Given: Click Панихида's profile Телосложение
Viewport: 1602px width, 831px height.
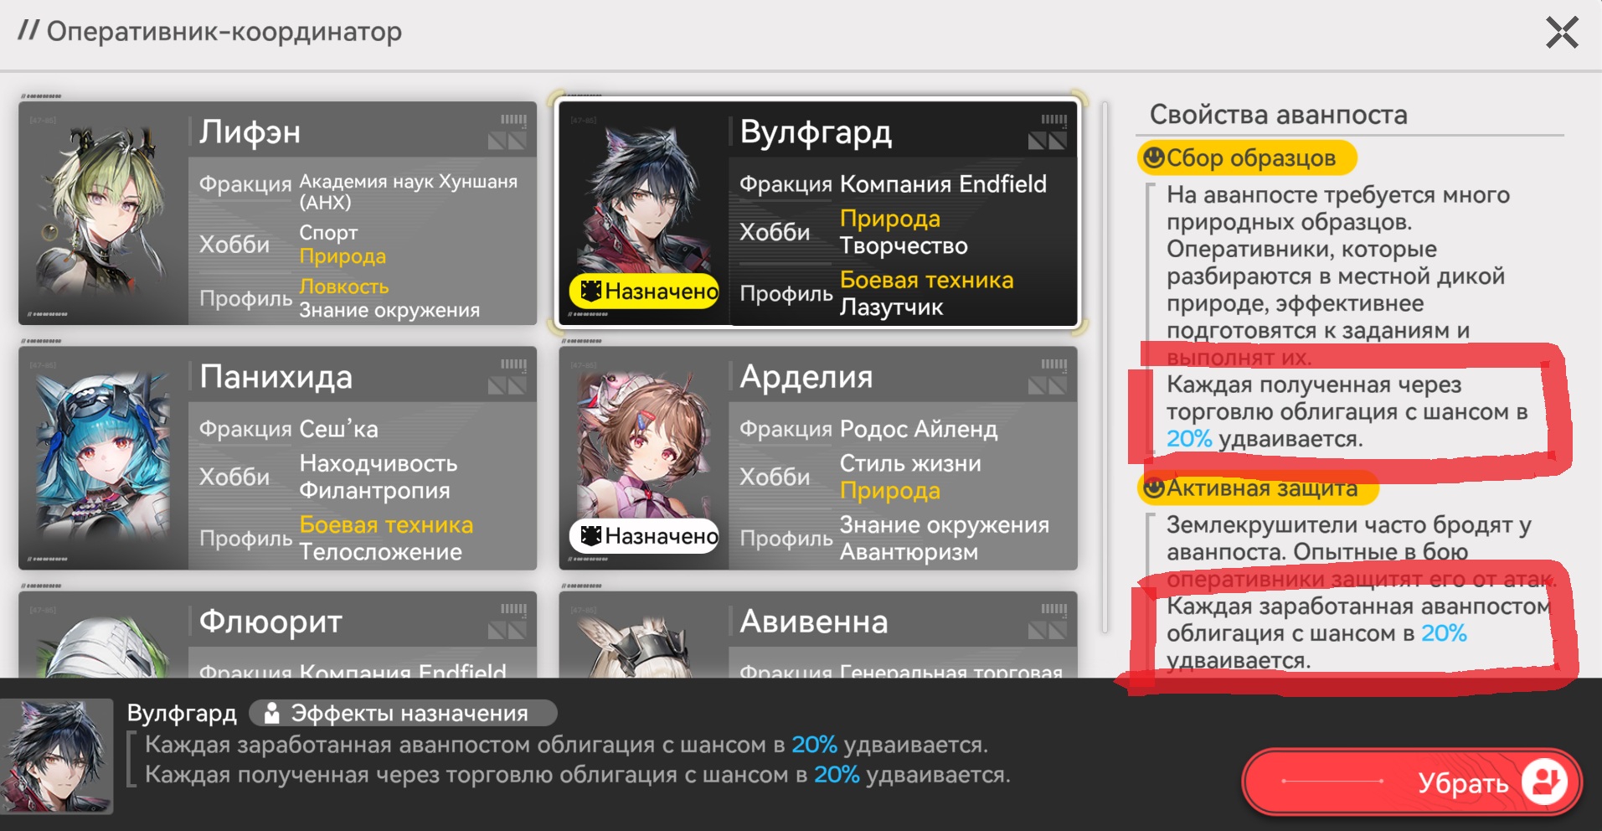Looking at the screenshot, I should (380, 552).
